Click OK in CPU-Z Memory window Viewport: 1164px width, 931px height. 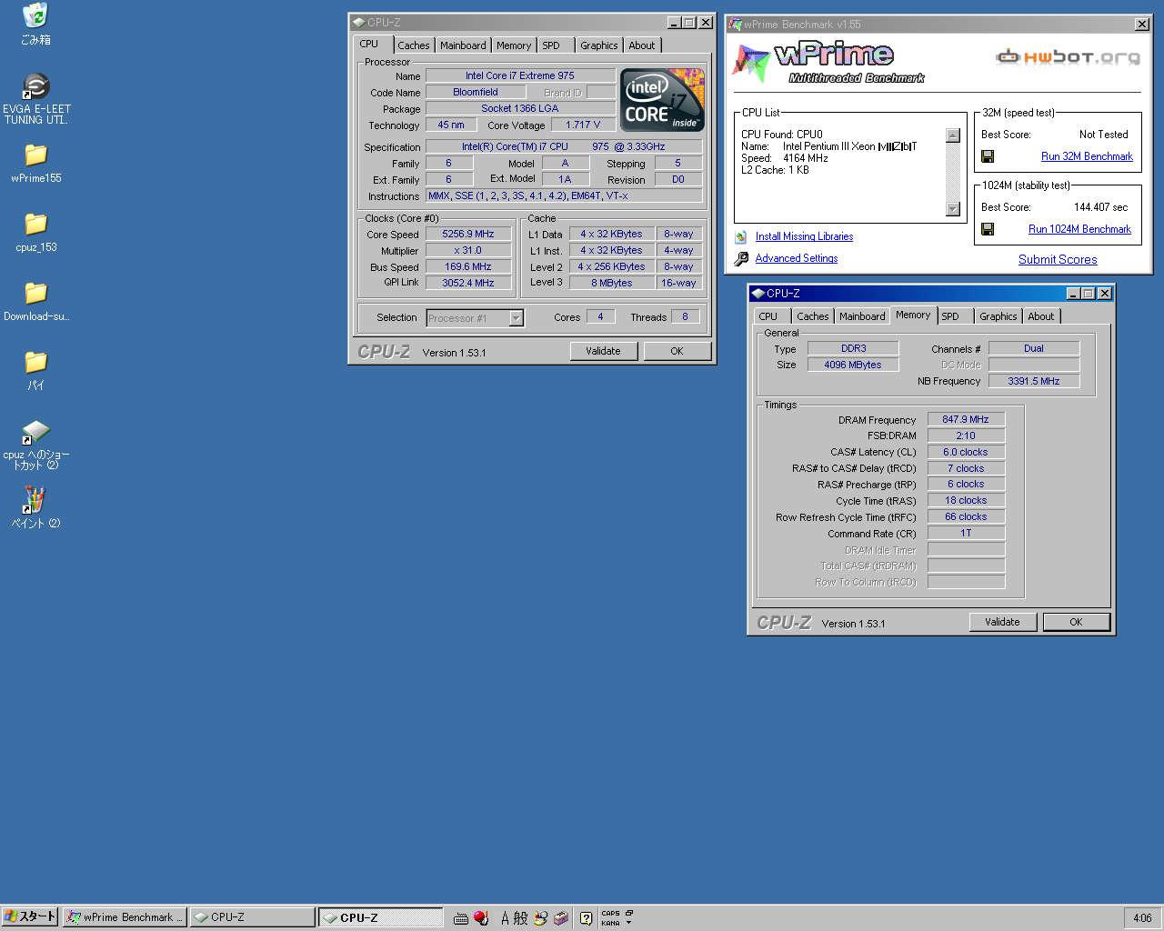[1076, 622]
